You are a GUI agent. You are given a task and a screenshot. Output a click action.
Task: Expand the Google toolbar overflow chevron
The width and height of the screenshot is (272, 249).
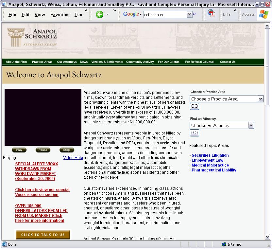195,14
